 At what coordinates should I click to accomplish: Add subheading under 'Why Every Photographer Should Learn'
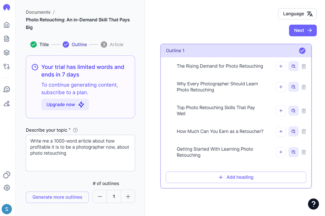point(281,87)
